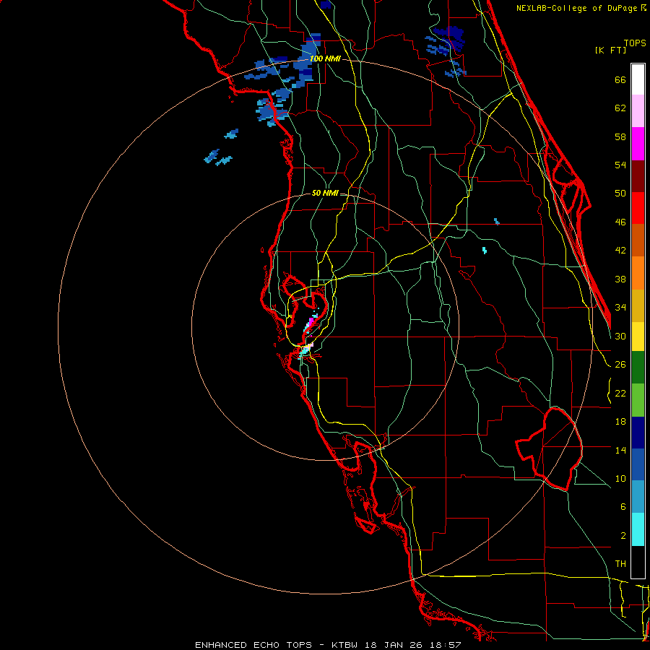
Task: Click the "100 NMI" range ring label
Action: tap(325, 59)
